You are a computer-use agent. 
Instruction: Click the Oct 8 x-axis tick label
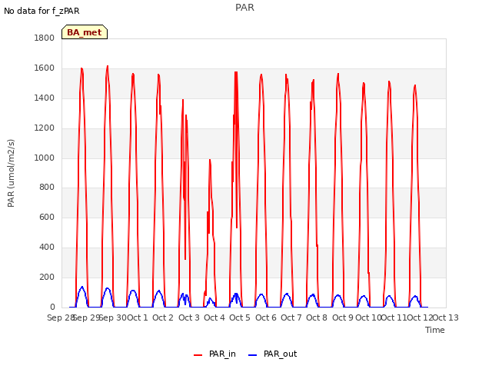[x=317, y=317]
